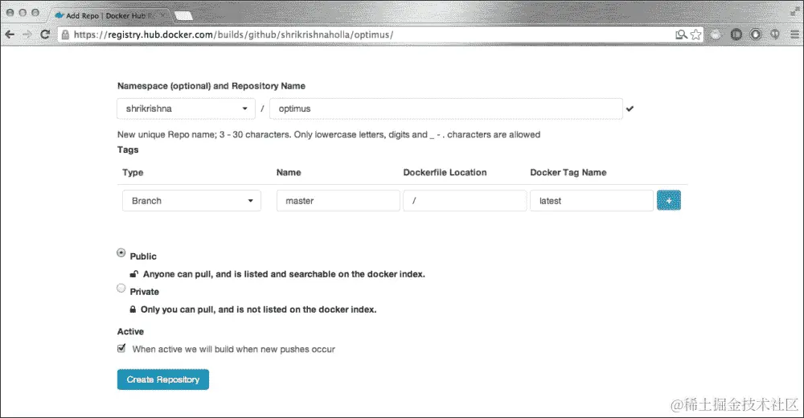Go back with the browser back arrow
804x418 pixels.
point(10,35)
